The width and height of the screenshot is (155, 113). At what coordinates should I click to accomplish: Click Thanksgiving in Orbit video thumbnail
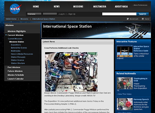tap(125, 83)
